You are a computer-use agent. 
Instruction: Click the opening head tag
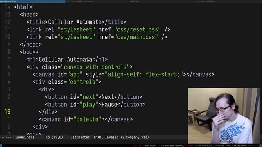click(29, 15)
